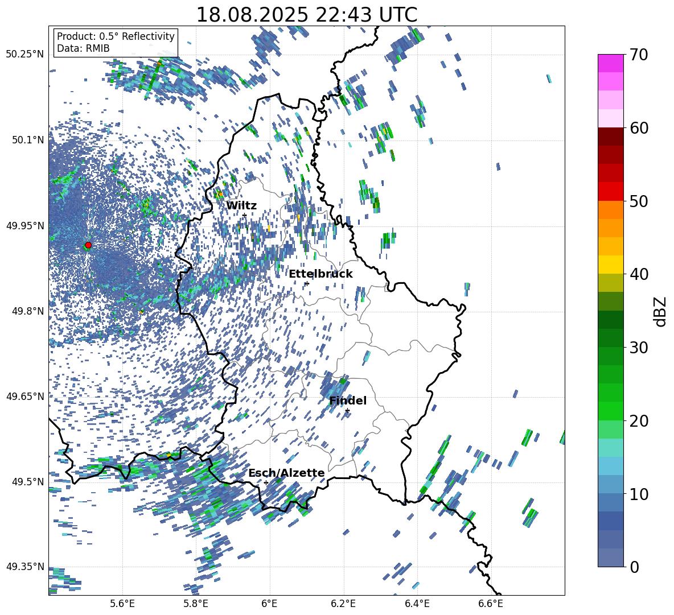
Task: Click the colorbar tick label 10
Action: coord(639,494)
